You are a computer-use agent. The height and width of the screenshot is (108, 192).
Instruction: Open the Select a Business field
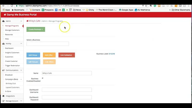[48, 44]
